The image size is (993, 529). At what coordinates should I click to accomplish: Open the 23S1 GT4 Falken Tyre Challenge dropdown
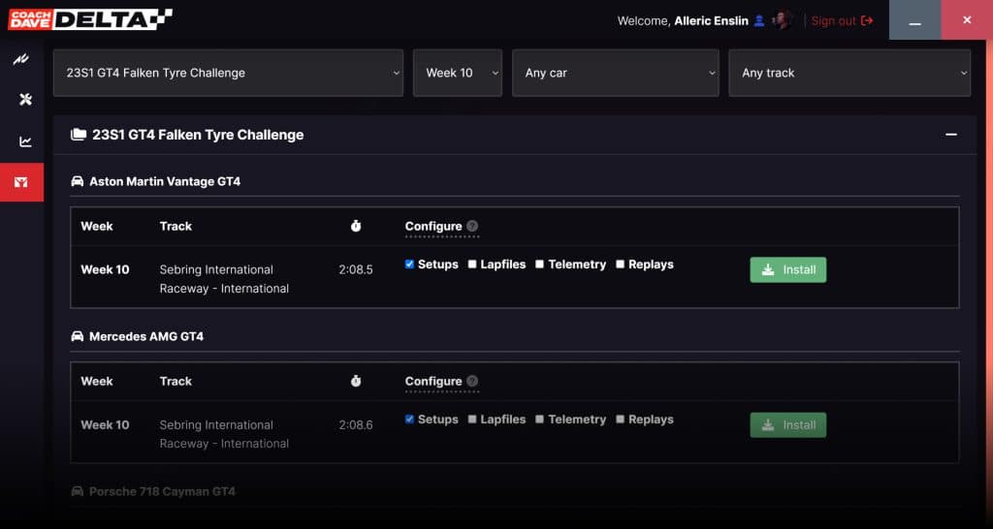[228, 73]
